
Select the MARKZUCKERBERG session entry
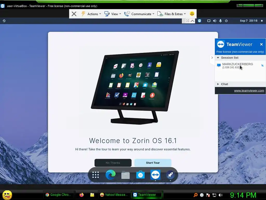pos(237,65)
